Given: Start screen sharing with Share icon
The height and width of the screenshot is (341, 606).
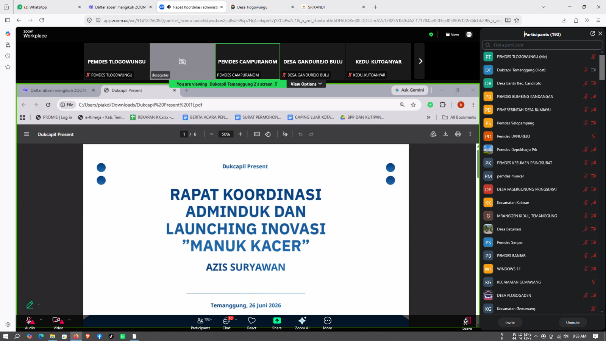Looking at the screenshot, I should pos(277,321).
